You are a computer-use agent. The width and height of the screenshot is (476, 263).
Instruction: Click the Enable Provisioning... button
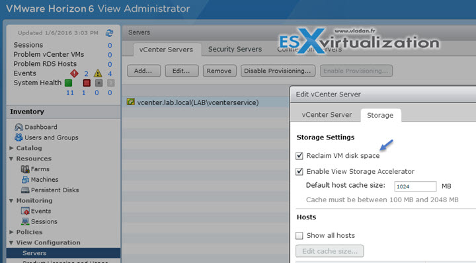tap(356, 71)
